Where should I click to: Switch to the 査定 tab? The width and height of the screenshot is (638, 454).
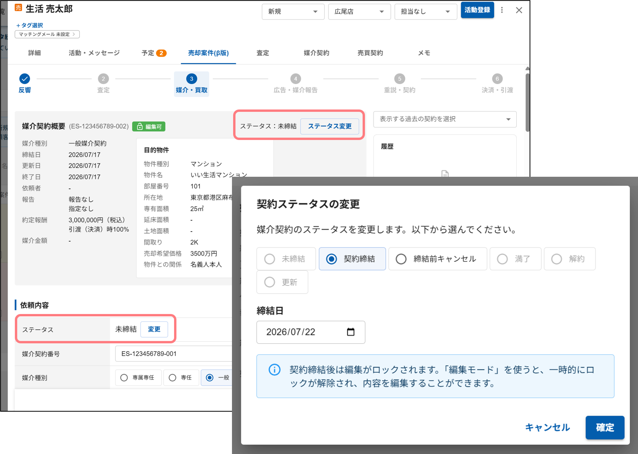262,53
